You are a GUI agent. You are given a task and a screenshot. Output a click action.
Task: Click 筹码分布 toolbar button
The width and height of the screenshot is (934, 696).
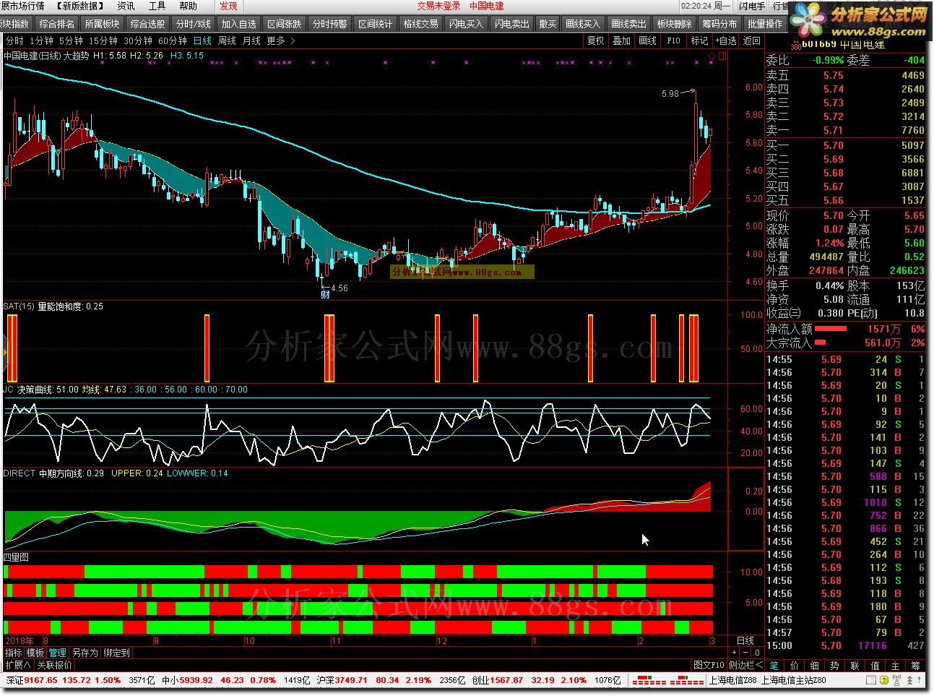tap(720, 24)
